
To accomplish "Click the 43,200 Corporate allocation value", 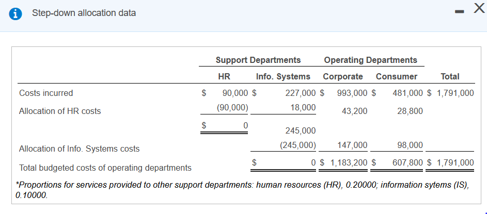I will click(355, 111).
